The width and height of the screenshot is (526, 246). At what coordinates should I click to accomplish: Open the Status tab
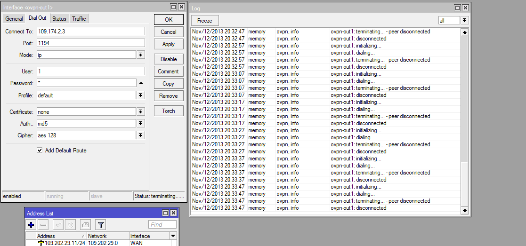(x=59, y=19)
